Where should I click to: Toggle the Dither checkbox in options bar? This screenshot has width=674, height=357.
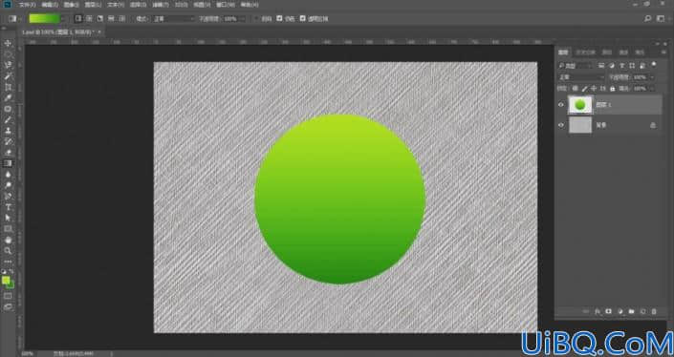point(280,19)
